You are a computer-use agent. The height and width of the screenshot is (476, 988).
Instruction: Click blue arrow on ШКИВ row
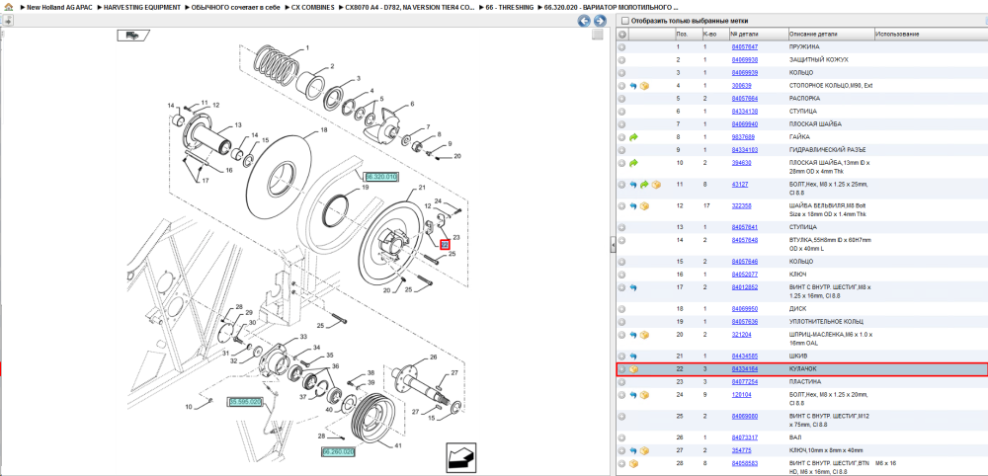point(634,357)
